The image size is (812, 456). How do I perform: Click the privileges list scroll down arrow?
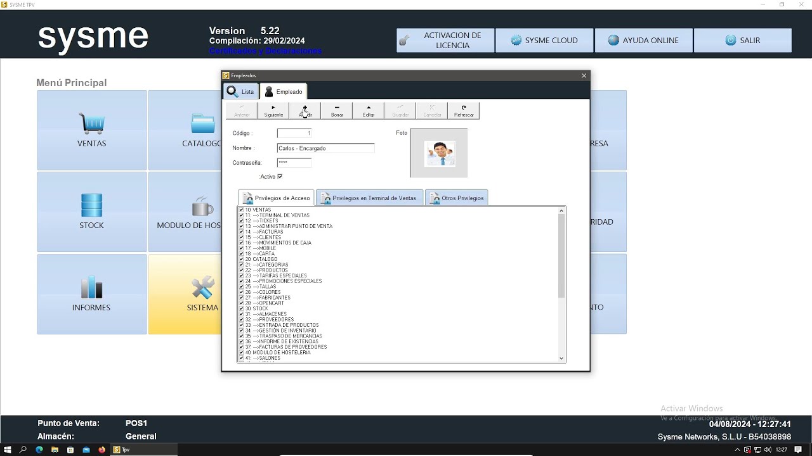click(561, 358)
